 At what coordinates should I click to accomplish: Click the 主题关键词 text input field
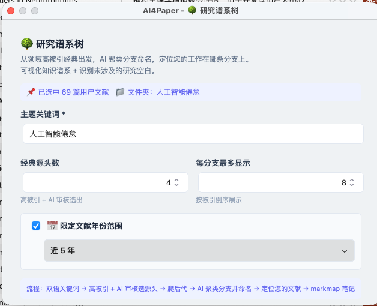[193, 134]
